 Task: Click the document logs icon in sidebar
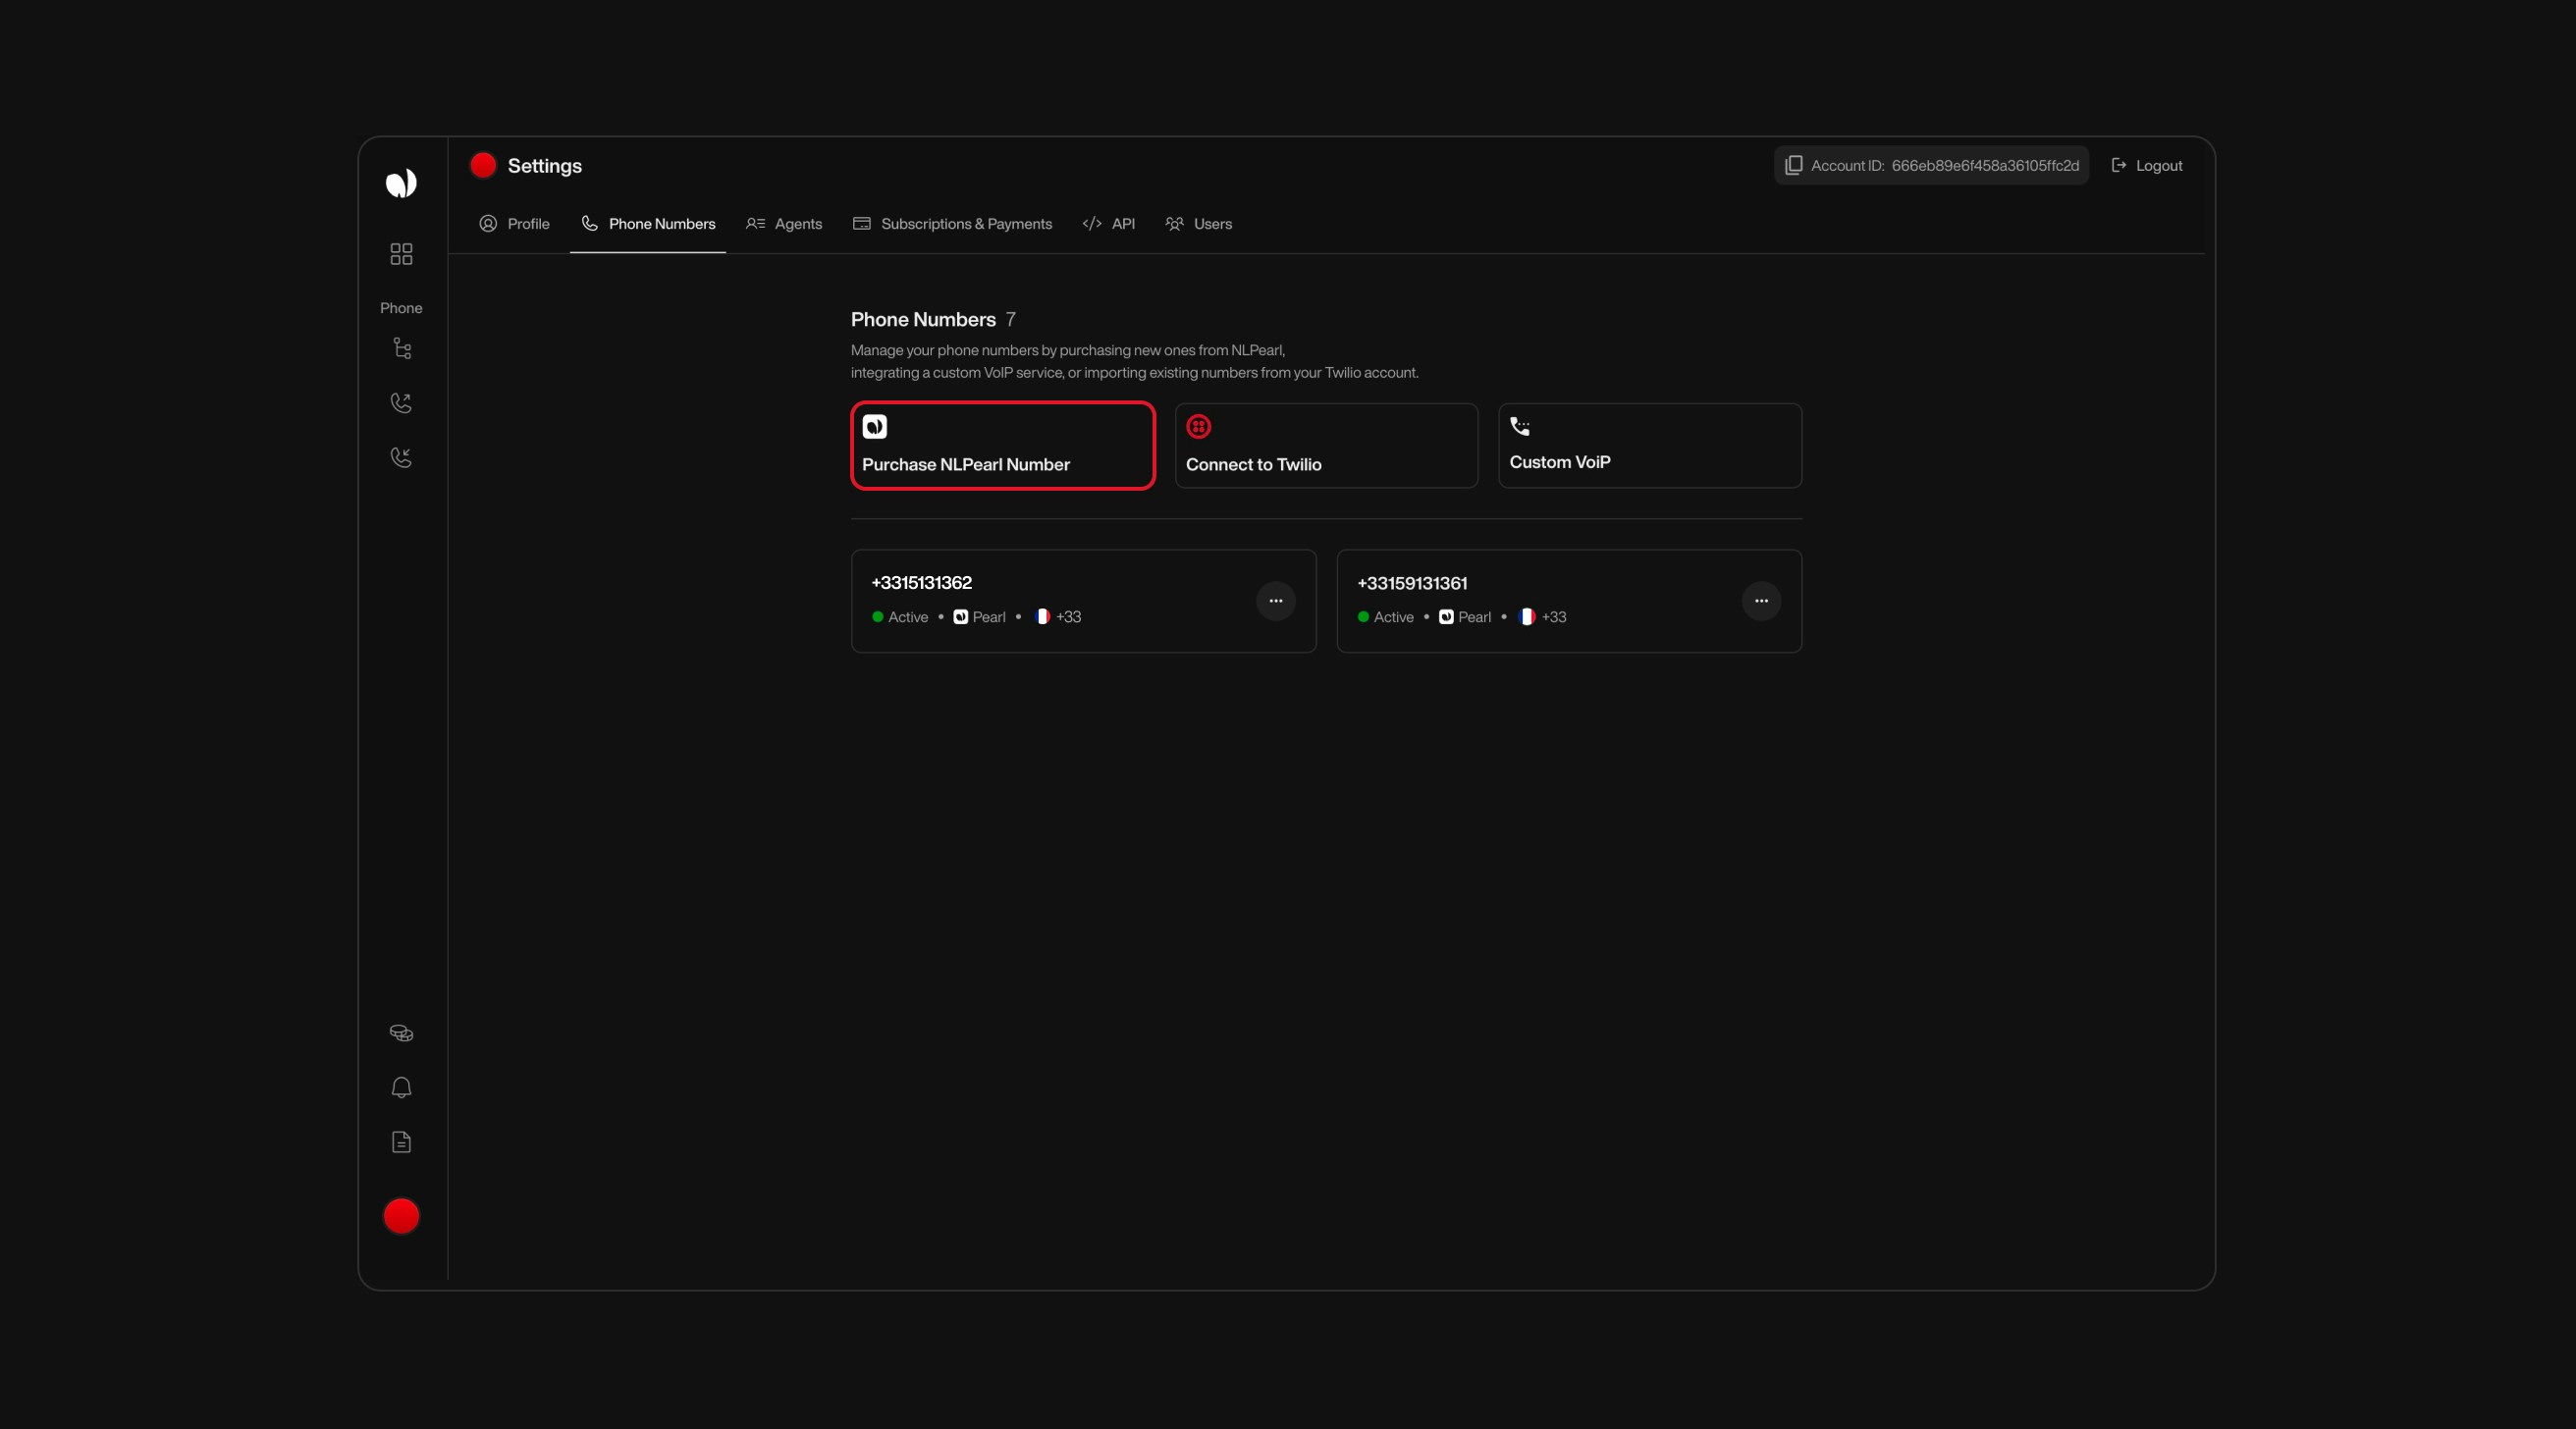[401, 1142]
